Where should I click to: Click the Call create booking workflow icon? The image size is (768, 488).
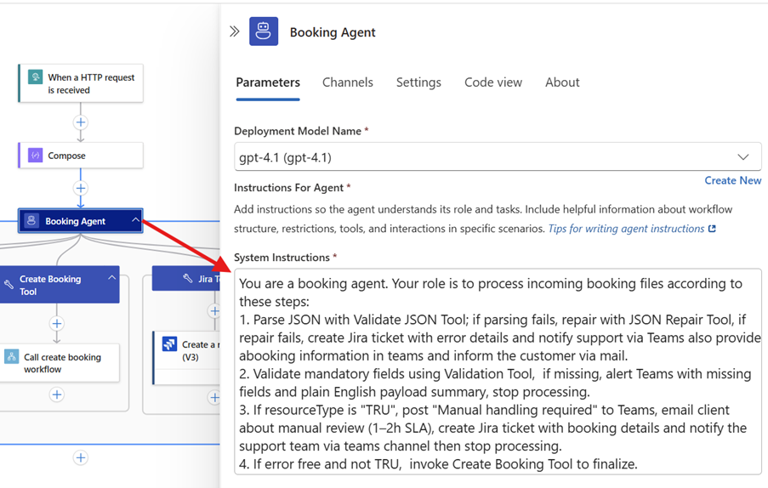pos(11,356)
